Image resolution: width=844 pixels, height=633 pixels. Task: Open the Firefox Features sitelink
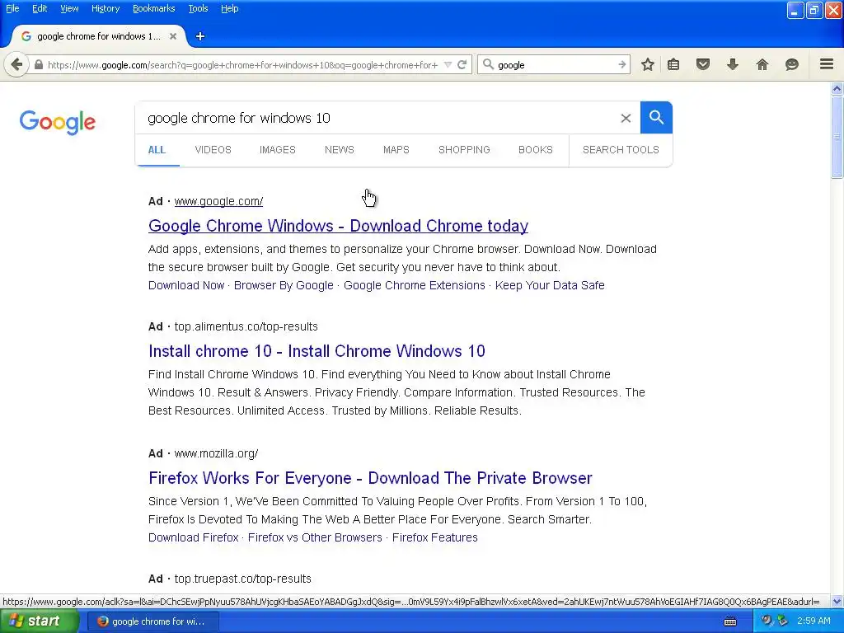435,537
